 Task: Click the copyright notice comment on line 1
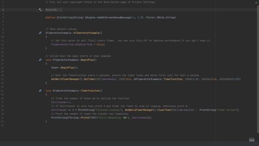(x=101, y=2)
